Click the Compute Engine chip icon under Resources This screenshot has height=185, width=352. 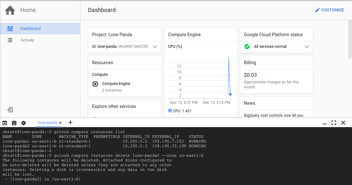95,84
